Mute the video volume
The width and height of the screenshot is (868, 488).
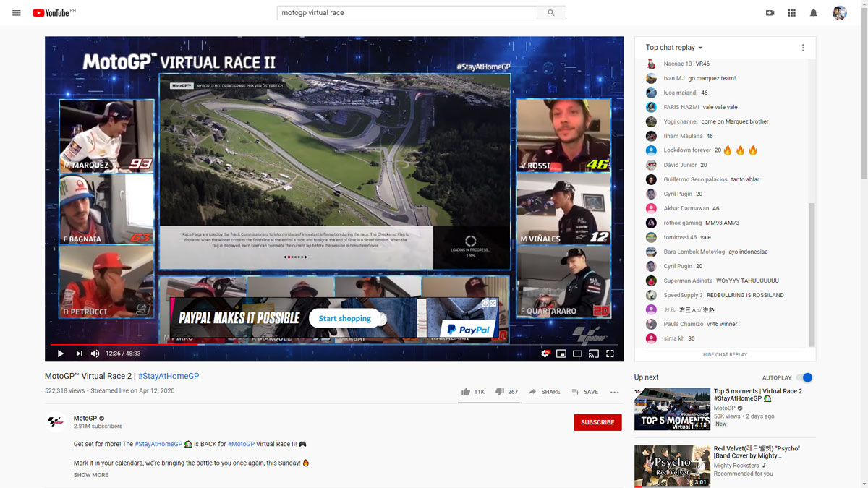pos(95,354)
